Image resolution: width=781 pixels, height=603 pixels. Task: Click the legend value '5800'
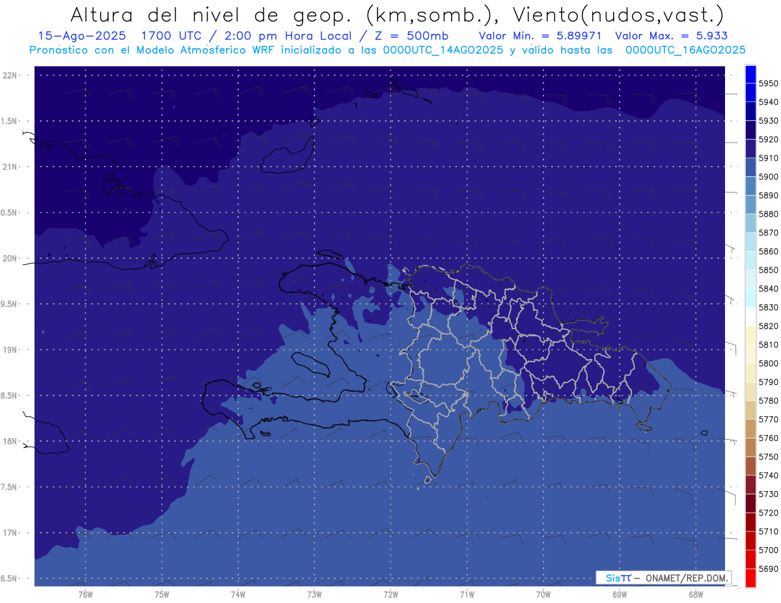pyautogui.click(x=768, y=364)
